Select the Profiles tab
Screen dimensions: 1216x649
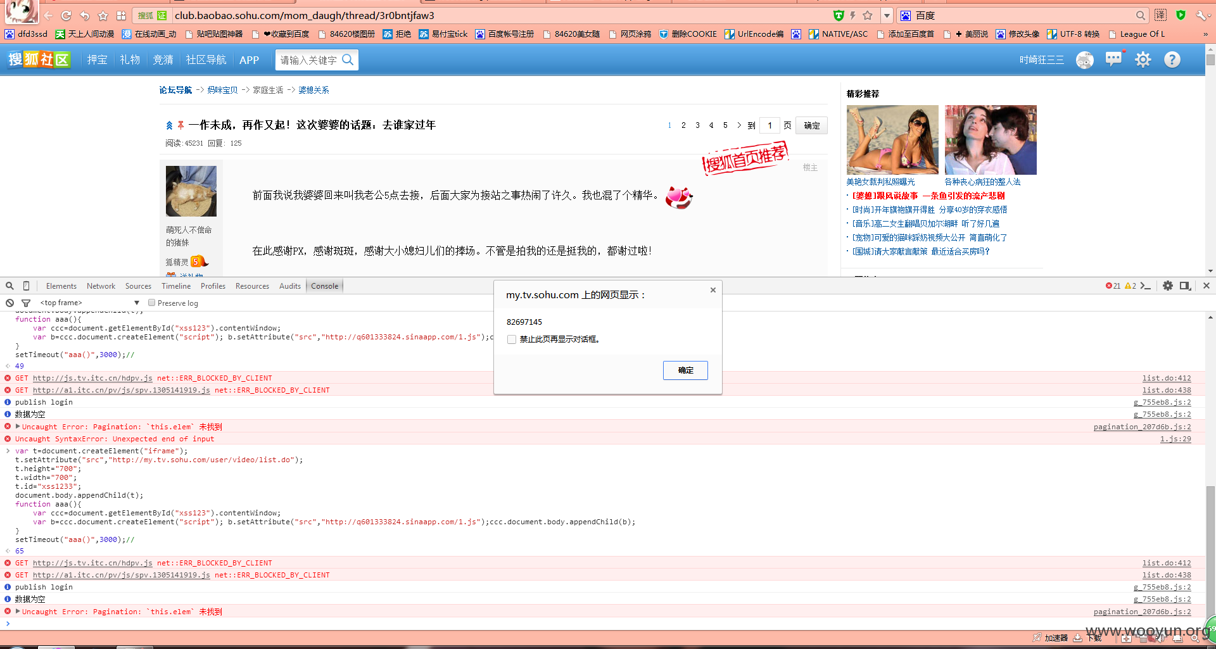pyautogui.click(x=213, y=286)
